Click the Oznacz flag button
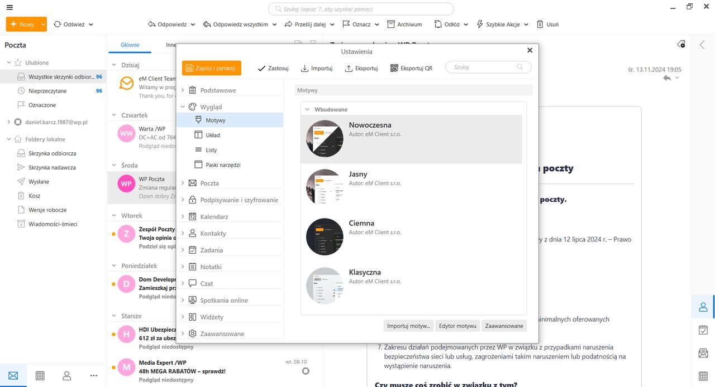 click(x=356, y=25)
